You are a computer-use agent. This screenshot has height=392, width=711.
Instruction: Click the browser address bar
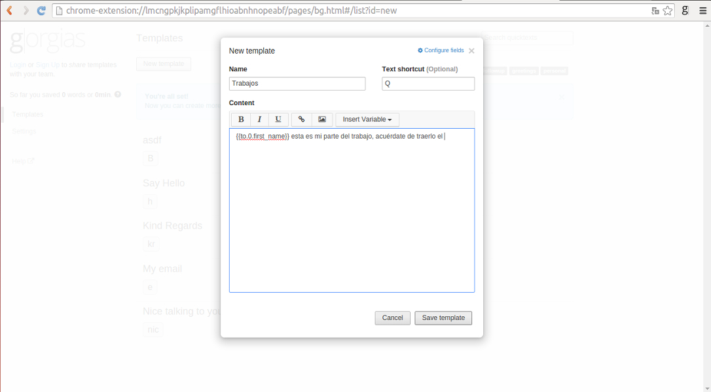point(354,10)
